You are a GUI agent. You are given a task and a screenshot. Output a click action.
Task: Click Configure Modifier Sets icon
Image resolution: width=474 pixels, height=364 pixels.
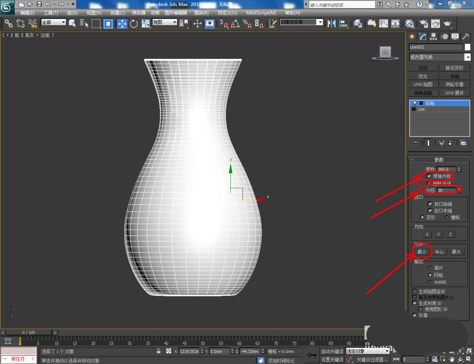pyautogui.click(x=463, y=143)
